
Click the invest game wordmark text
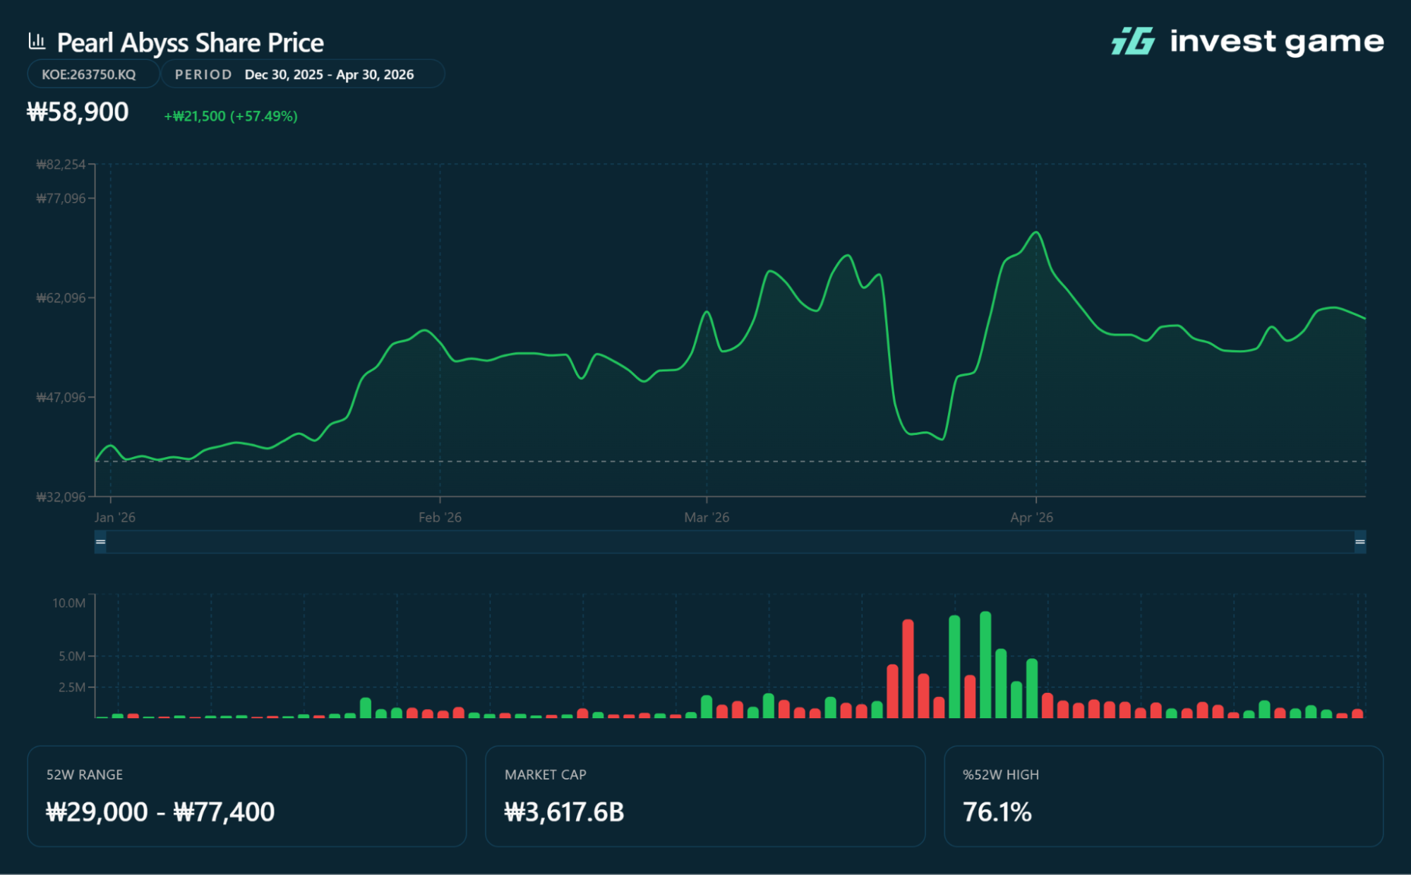pyautogui.click(x=1277, y=42)
